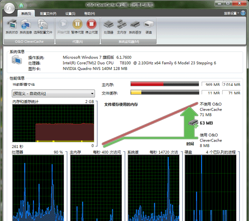Open the 帮助(H) ribbon tab
Screen dimensions: 249x221
(90, 14)
